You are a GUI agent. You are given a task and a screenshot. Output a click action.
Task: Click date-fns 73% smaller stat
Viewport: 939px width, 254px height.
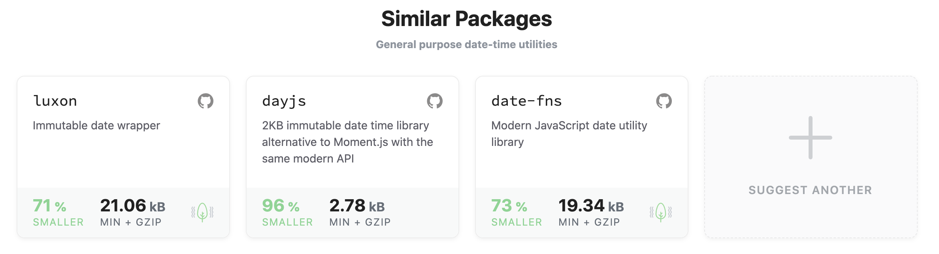tap(517, 212)
